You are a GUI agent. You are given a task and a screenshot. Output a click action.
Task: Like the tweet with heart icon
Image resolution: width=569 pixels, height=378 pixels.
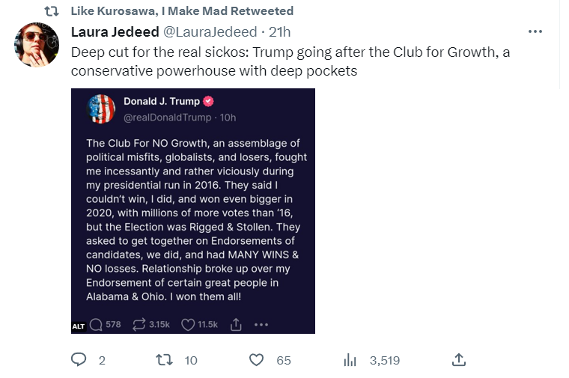coord(256,360)
